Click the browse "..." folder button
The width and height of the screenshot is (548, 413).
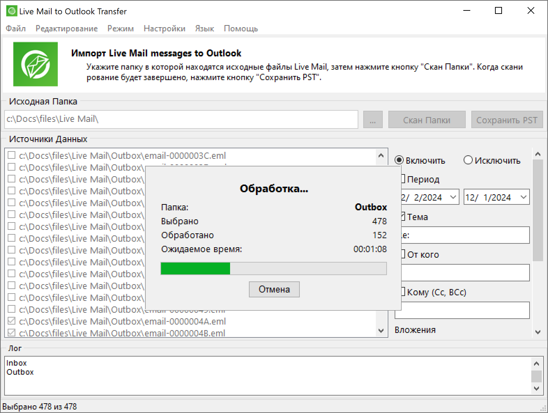pos(373,120)
